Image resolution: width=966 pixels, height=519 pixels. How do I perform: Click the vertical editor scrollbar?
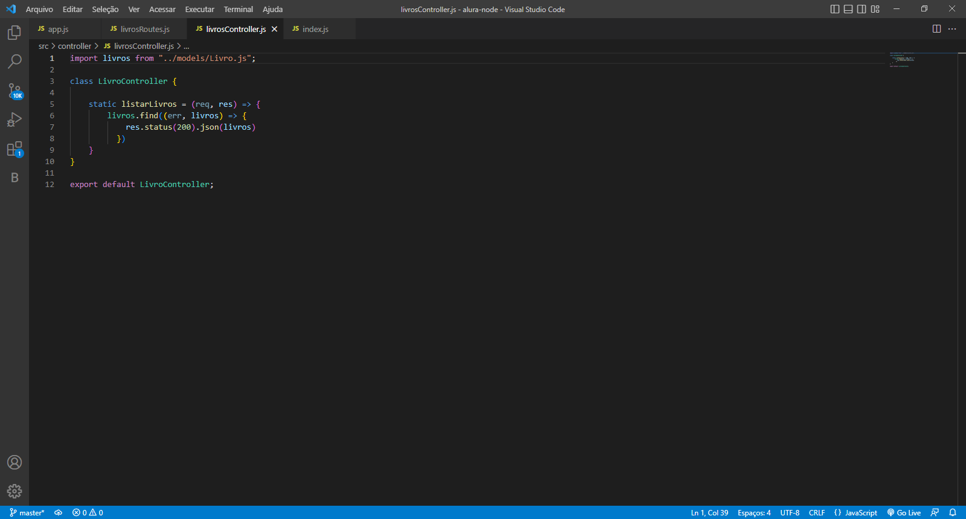(962, 278)
